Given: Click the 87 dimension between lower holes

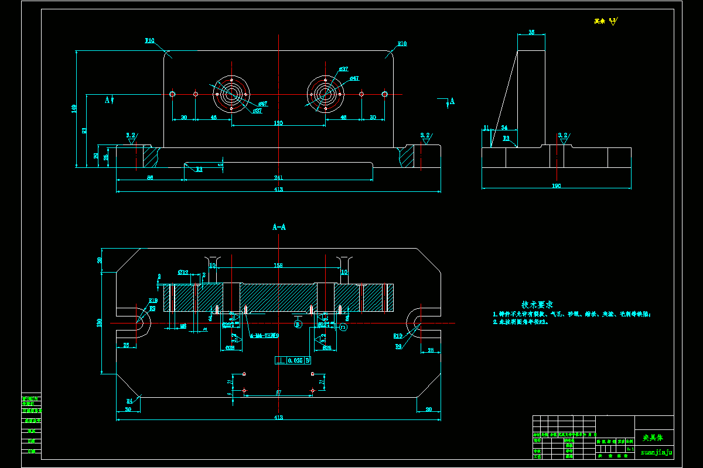Looking at the screenshot, I should [x=278, y=392].
